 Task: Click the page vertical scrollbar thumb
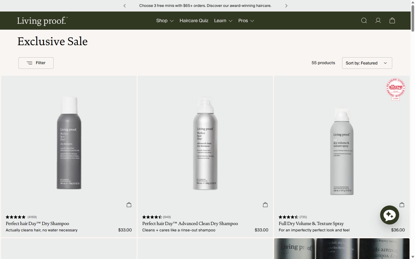(x=413, y=18)
